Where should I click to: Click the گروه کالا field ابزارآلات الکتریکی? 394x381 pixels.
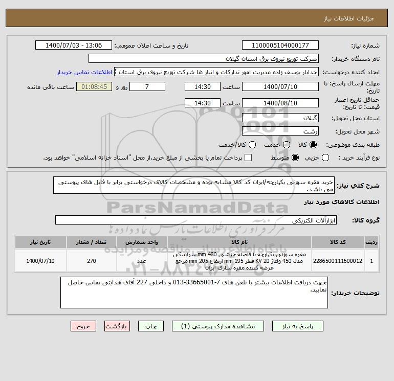[196, 220]
